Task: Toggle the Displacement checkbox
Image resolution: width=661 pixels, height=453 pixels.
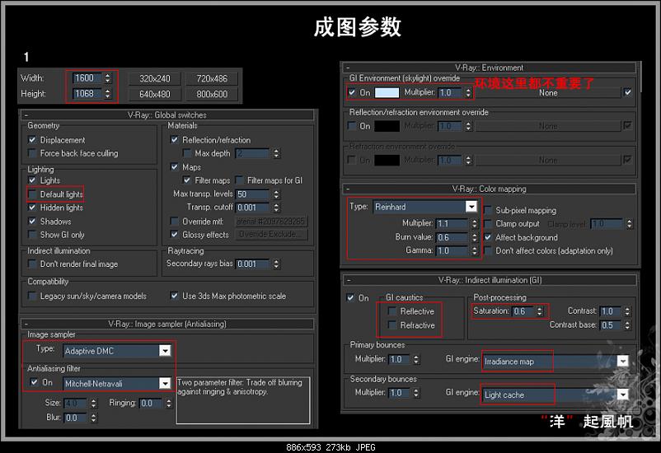Action: pyautogui.click(x=32, y=140)
